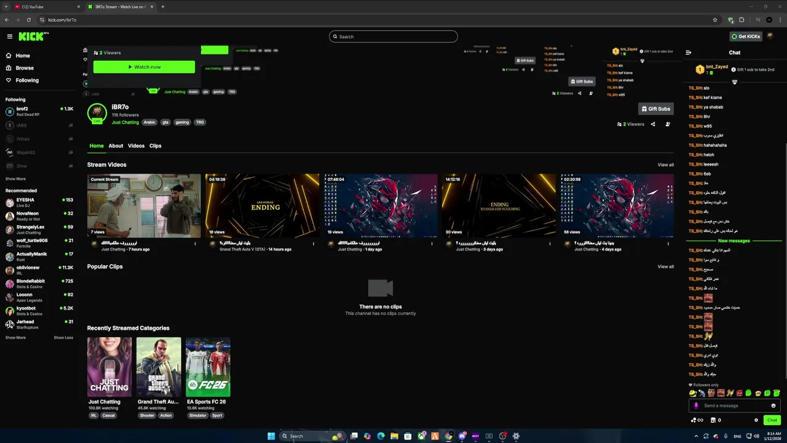Screen dimensions: 787x443
Task: Click the KICK logo
Action: [33, 36]
